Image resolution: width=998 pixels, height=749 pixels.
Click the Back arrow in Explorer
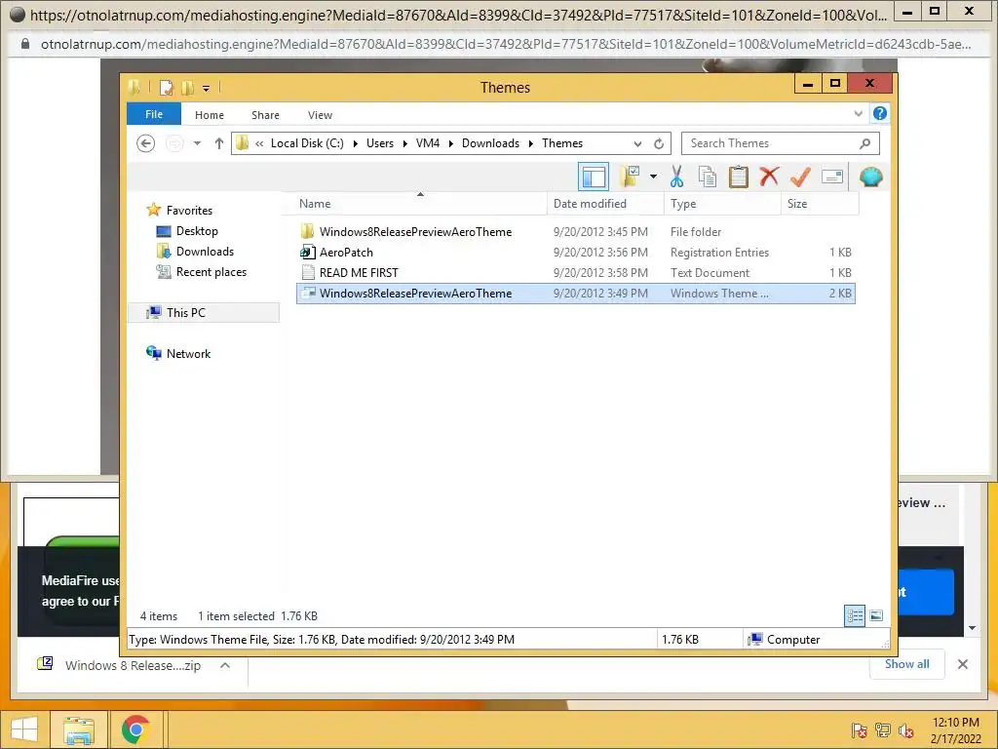point(146,143)
